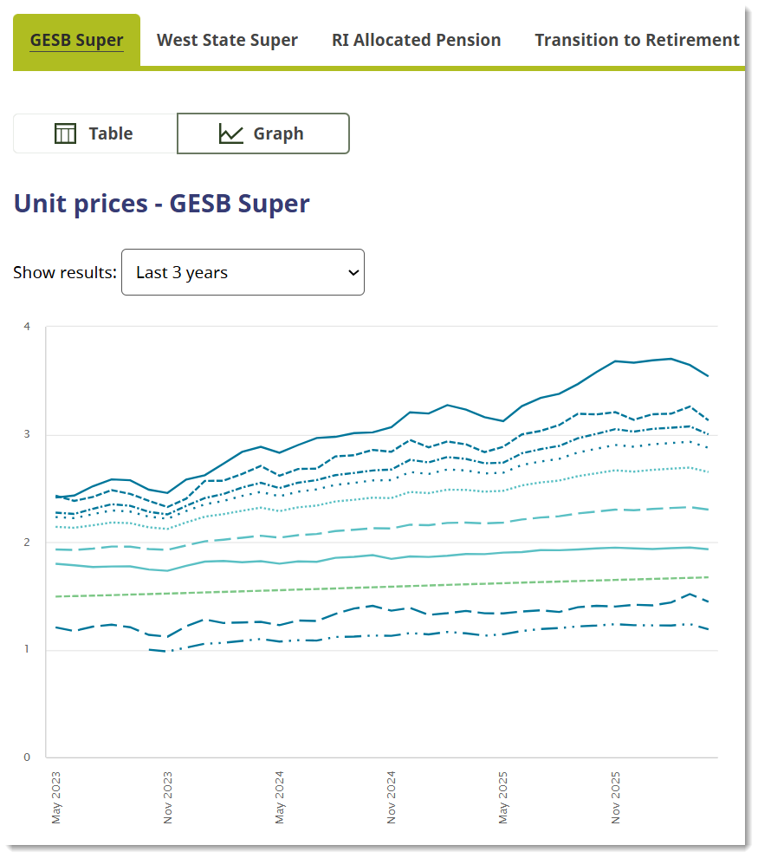Screen dimensions: 758x858
Task: Select the Graph view button
Action: (x=263, y=133)
